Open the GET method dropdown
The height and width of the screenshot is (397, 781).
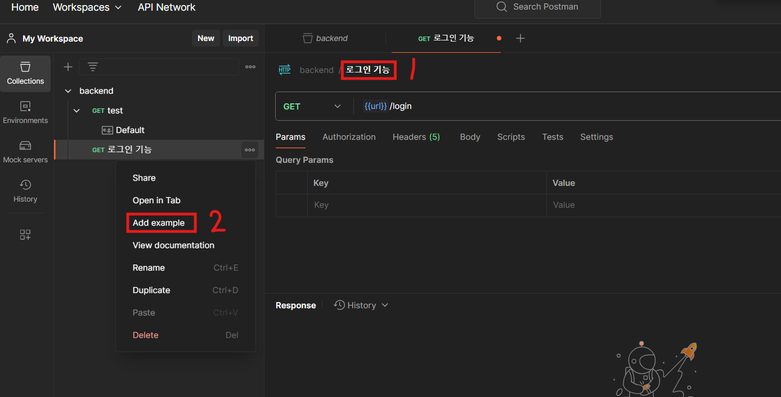(x=312, y=106)
